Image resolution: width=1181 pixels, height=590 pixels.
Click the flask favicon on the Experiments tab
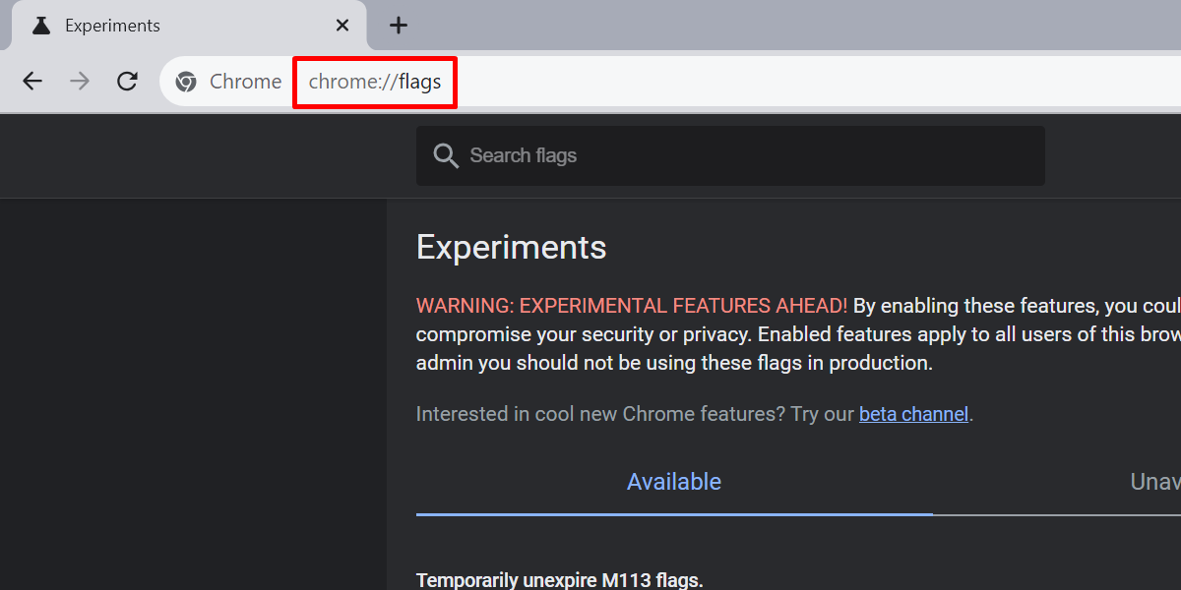(39, 25)
